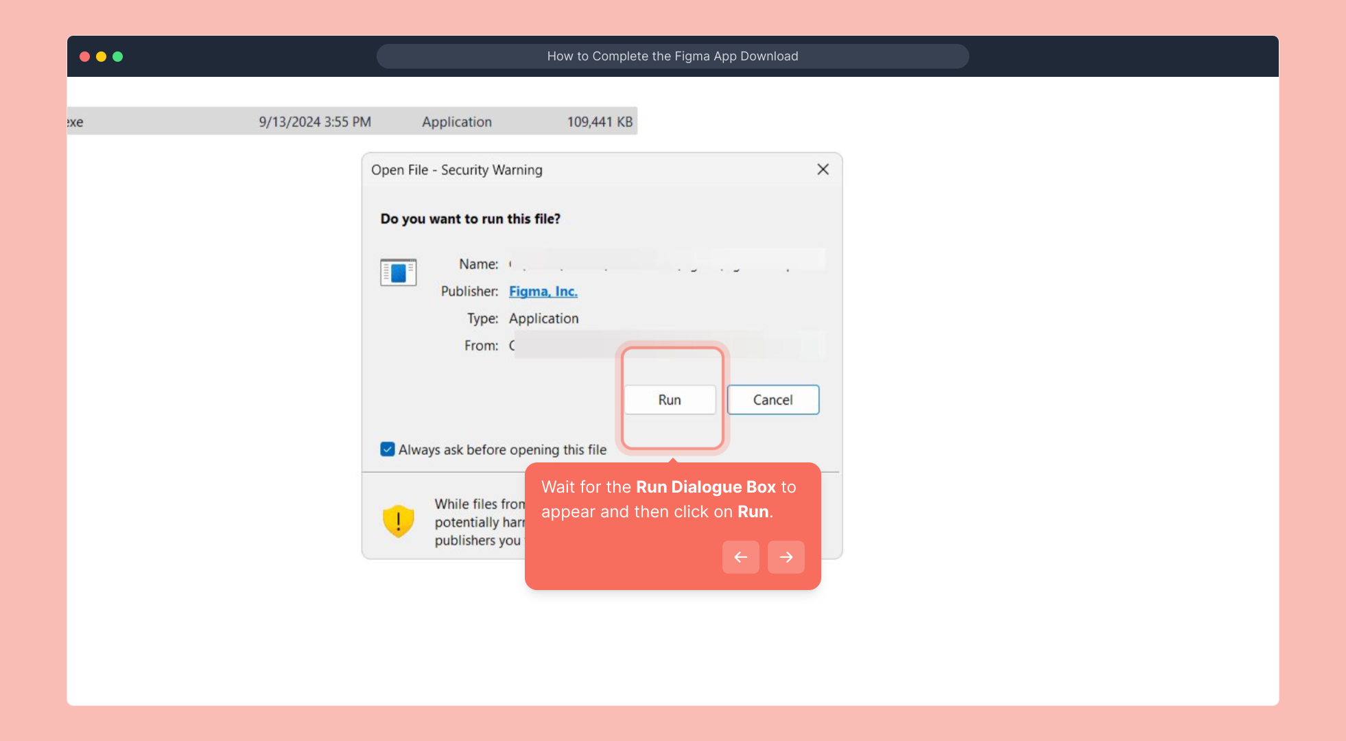The height and width of the screenshot is (741, 1346).
Task: Click the application file icon in dialog
Action: (x=398, y=272)
